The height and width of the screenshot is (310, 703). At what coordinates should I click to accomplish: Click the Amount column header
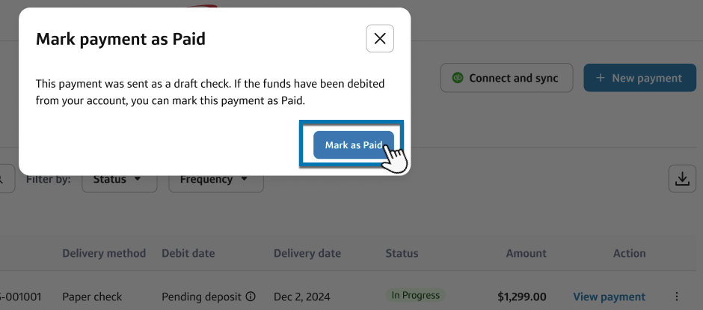click(x=526, y=253)
